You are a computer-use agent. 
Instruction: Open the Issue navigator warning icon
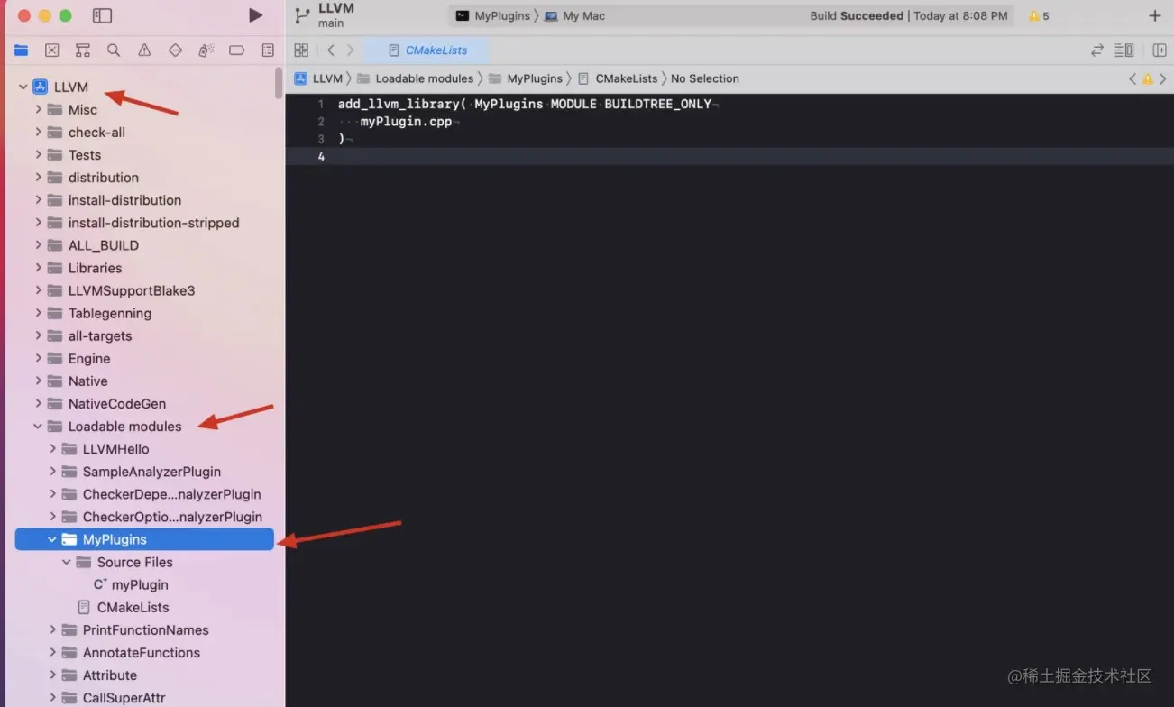coord(144,50)
